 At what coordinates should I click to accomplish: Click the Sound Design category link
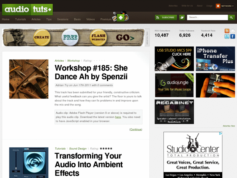(78, 149)
